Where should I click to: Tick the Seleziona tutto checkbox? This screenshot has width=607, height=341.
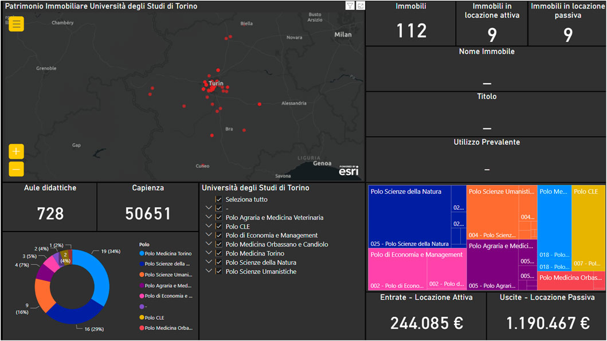click(219, 199)
